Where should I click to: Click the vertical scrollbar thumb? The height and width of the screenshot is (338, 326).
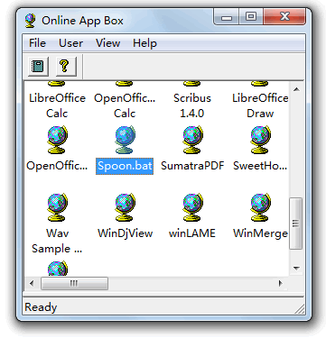coord(296,224)
